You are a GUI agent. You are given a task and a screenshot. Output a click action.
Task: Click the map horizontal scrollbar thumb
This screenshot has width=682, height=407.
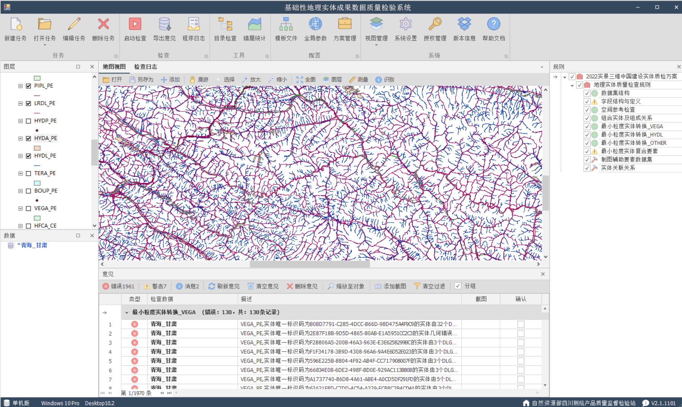point(310,264)
